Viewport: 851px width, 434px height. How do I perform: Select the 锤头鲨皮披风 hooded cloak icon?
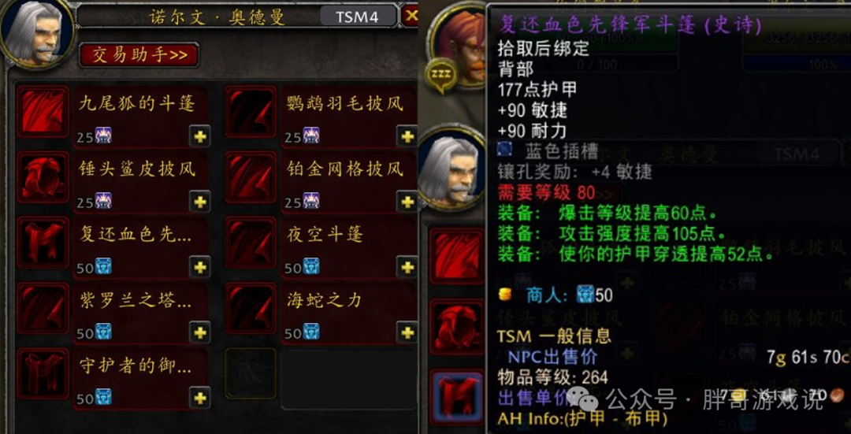(x=43, y=177)
